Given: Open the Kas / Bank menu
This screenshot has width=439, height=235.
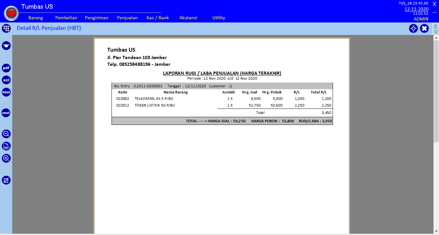Looking at the screenshot, I should 158,18.
